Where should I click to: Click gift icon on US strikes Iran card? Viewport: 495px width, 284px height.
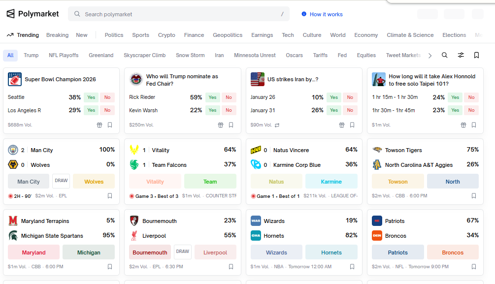coord(342,125)
